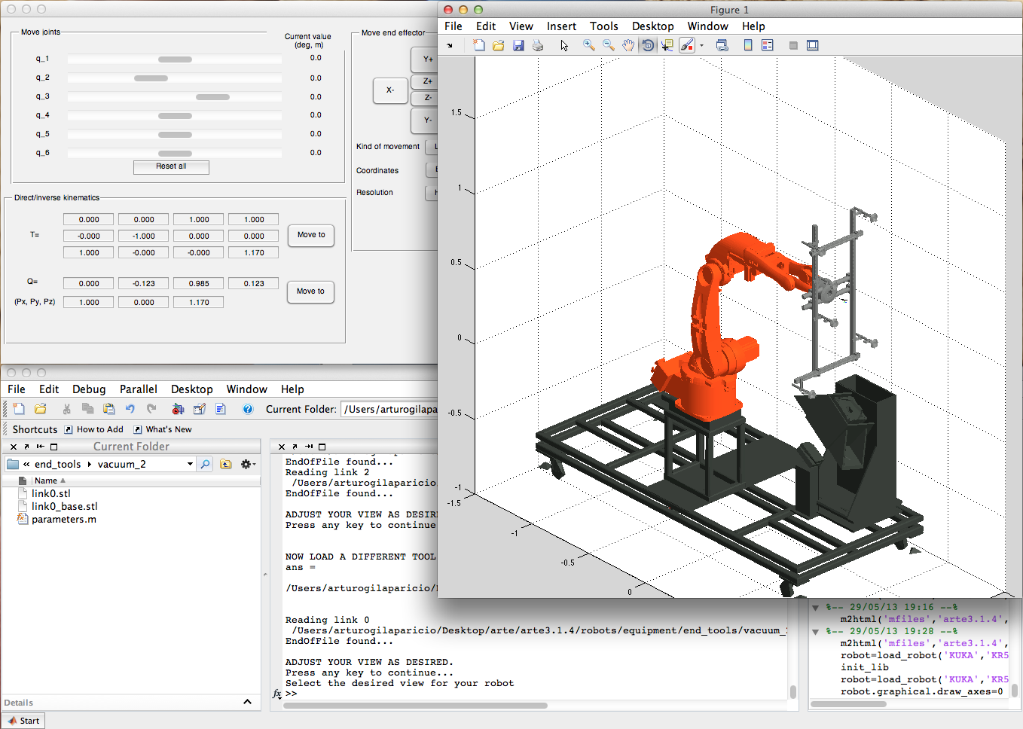The width and height of the screenshot is (1023, 729).
Task: Click the Copy icon in MATLAB toolbar
Action: point(87,409)
